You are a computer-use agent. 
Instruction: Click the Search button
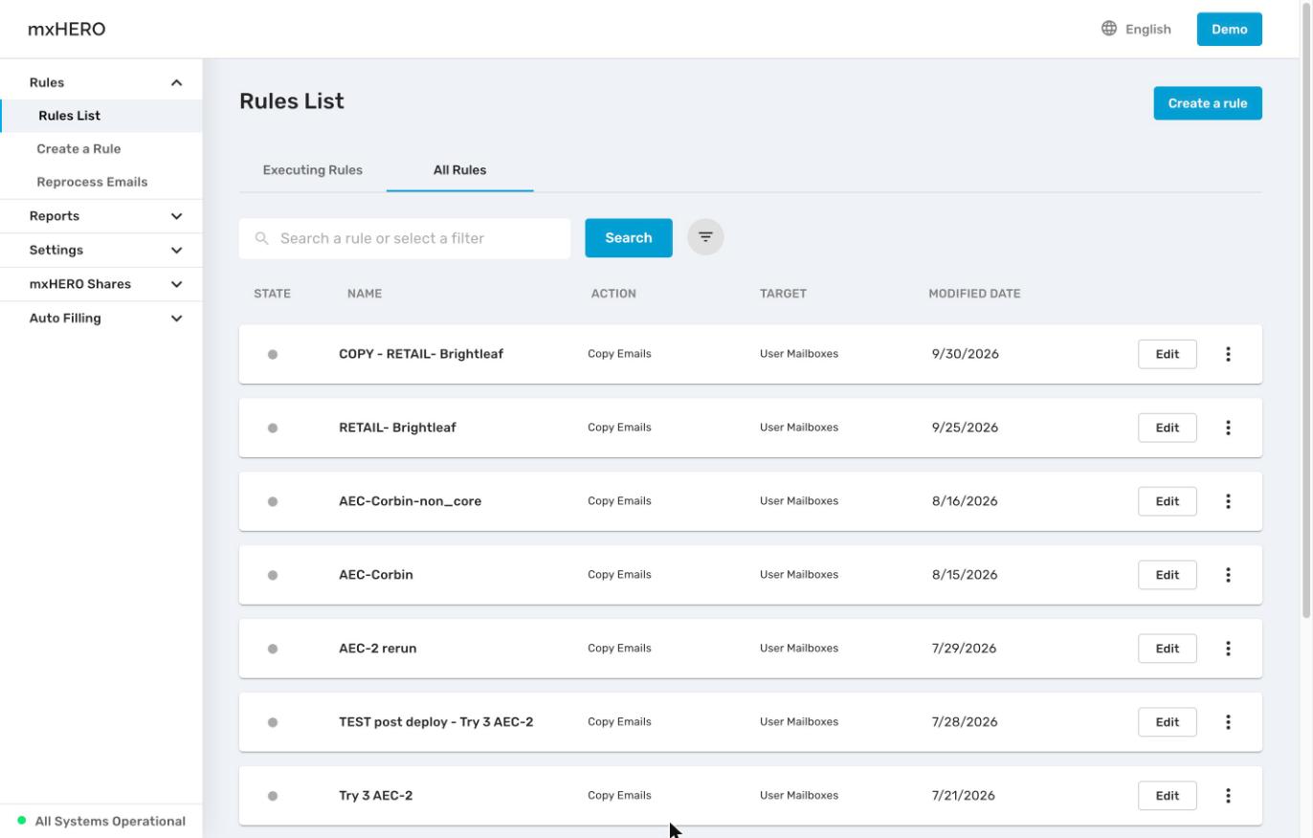tap(629, 238)
